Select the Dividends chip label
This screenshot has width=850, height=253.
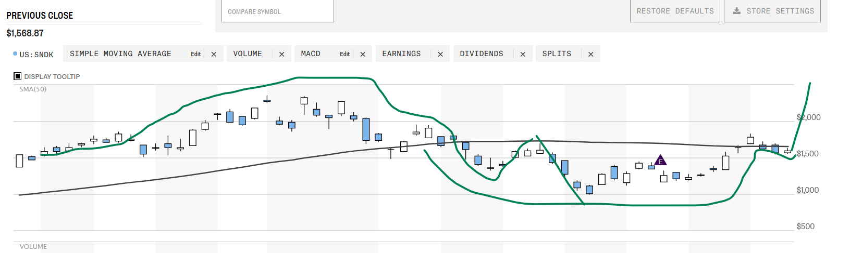482,54
